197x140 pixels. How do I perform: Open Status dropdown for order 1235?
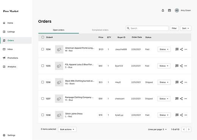pyautogui.click(x=164, y=66)
